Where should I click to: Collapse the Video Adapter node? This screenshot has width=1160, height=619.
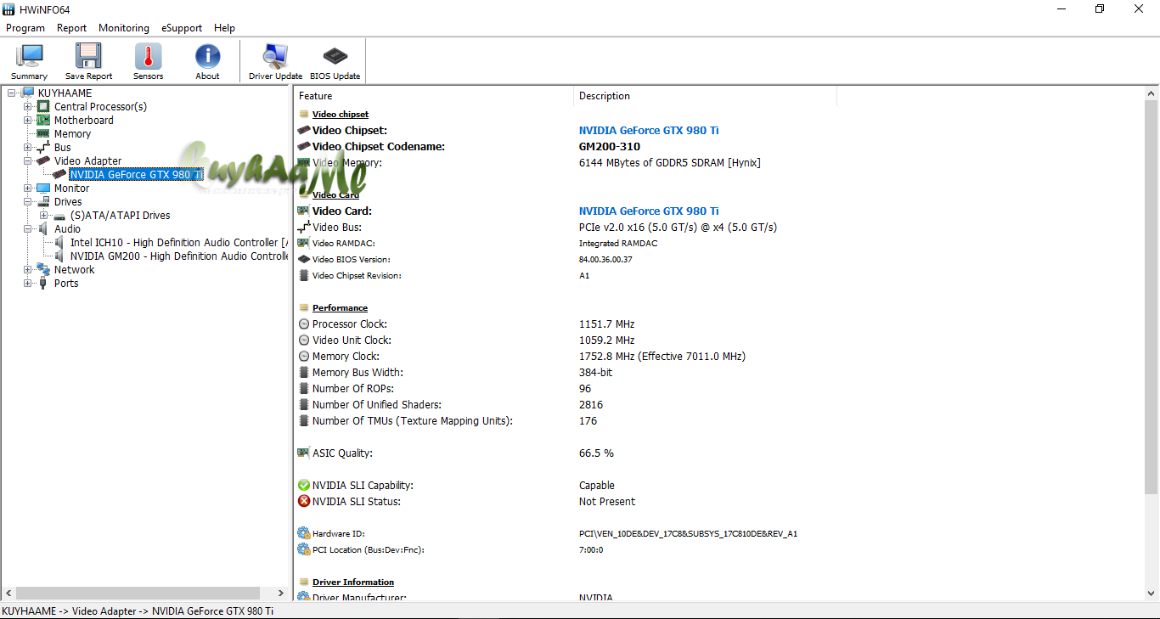pyautogui.click(x=28, y=160)
